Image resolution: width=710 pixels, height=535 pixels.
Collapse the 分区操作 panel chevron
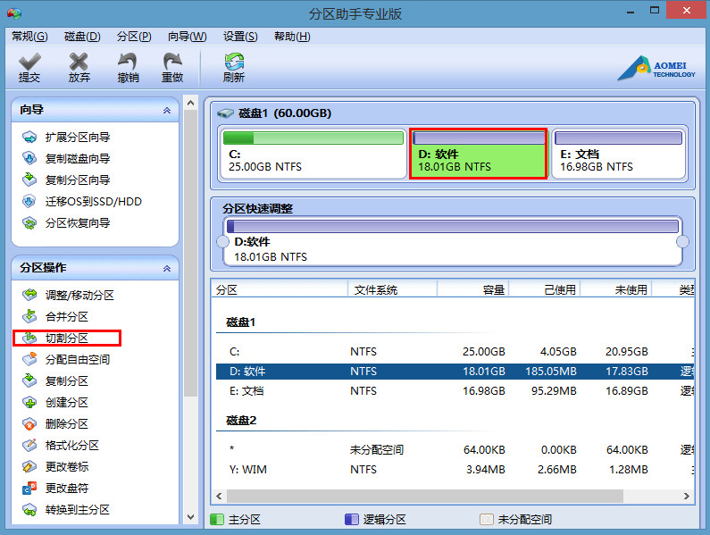(166, 268)
